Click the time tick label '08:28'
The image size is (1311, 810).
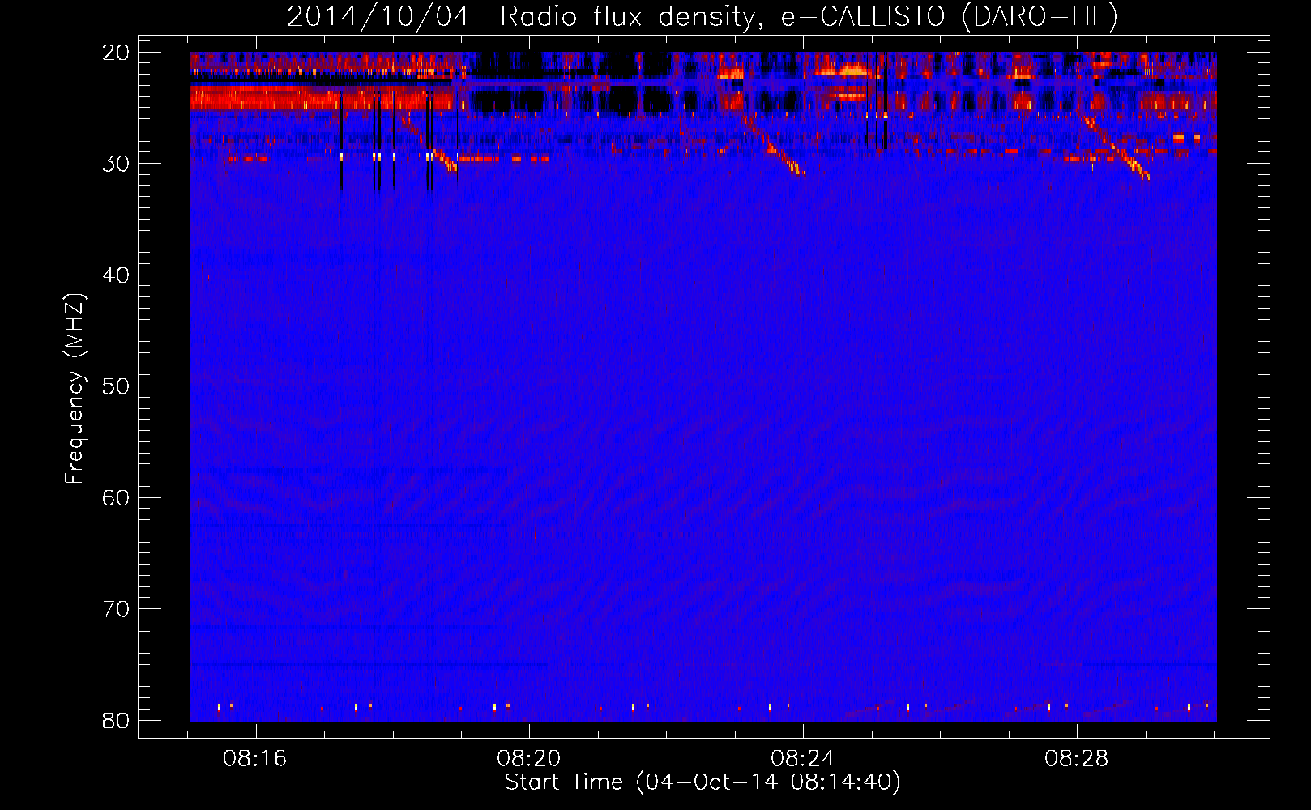pyautogui.click(x=1077, y=759)
